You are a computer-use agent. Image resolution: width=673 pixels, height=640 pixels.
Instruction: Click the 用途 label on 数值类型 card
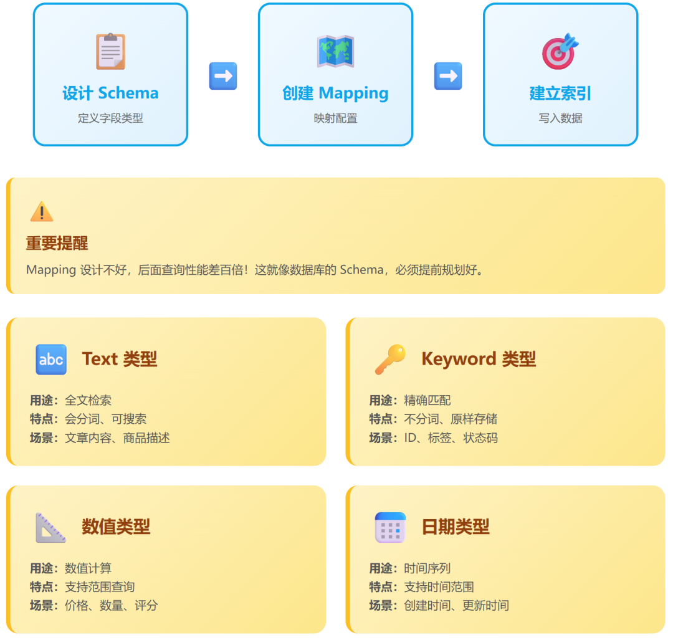point(42,568)
